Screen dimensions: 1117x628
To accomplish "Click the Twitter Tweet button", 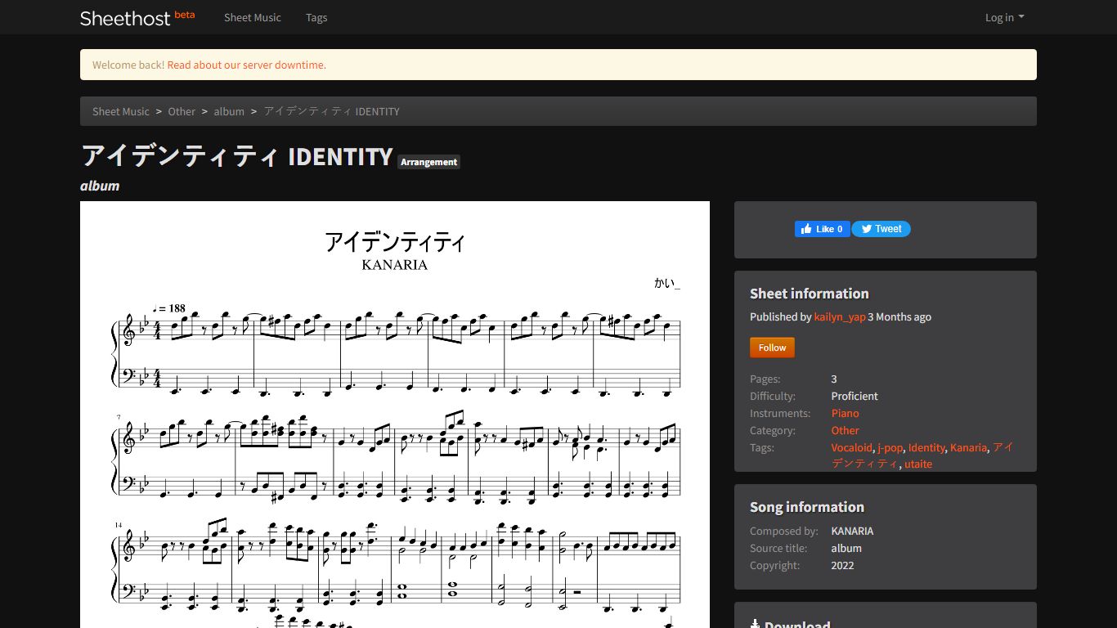I will click(x=881, y=229).
